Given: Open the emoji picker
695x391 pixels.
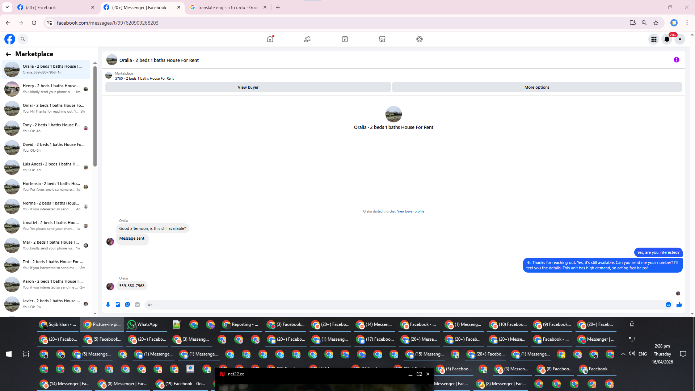Looking at the screenshot, I should pyautogui.click(x=669, y=305).
